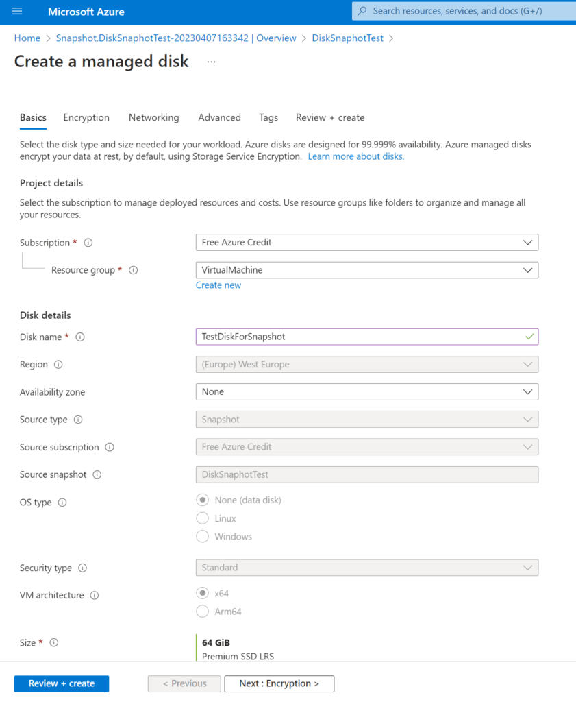Click the info icon next to Subscription
Viewport: 576px width, 702px height.
pyautogui.click(x=88, y=243)
